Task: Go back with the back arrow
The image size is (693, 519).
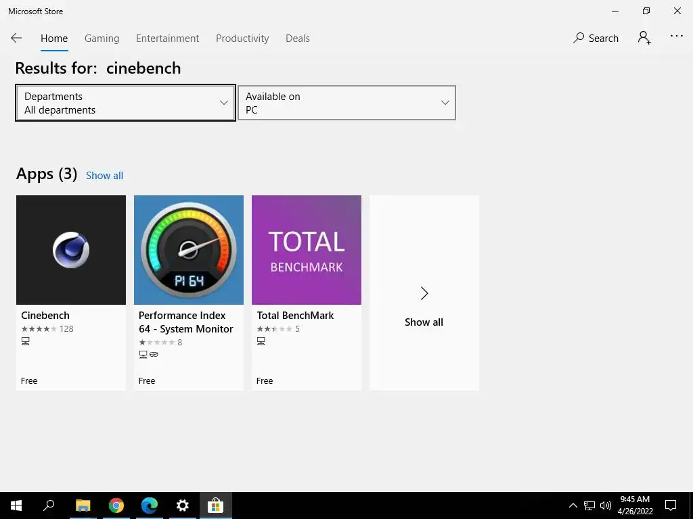Action: [x=16, y=38]
